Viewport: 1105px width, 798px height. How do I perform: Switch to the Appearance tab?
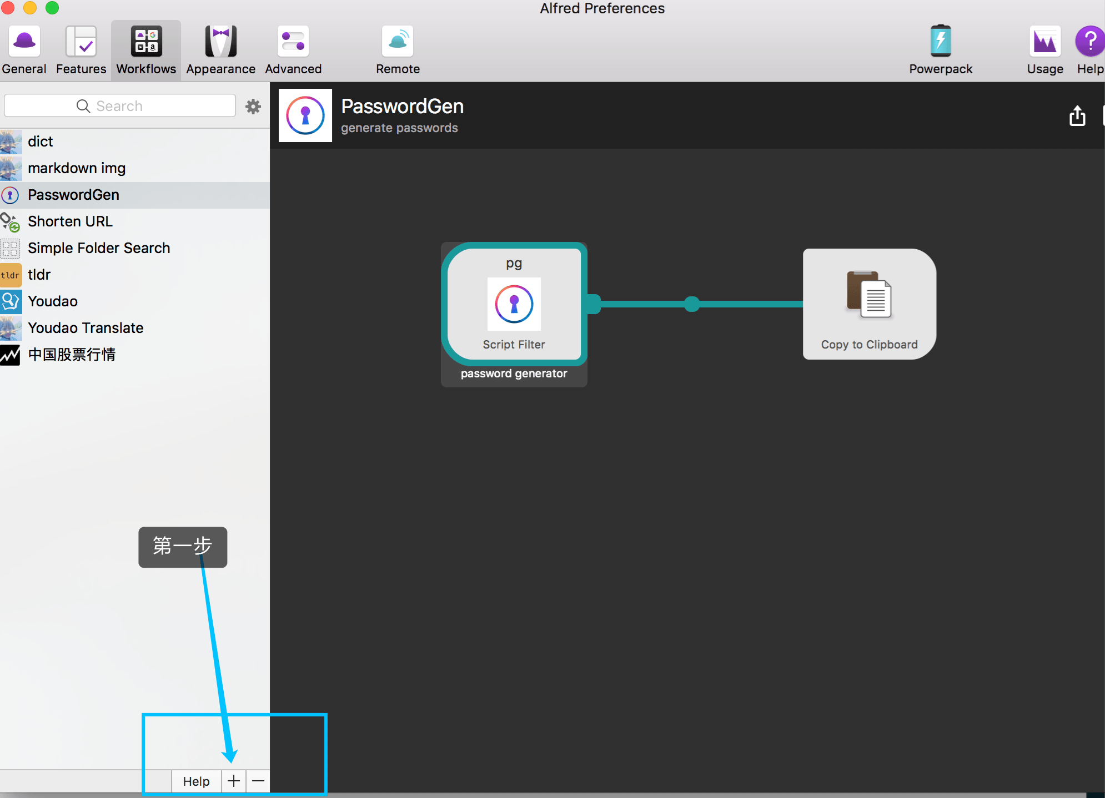tap(220, 50)
